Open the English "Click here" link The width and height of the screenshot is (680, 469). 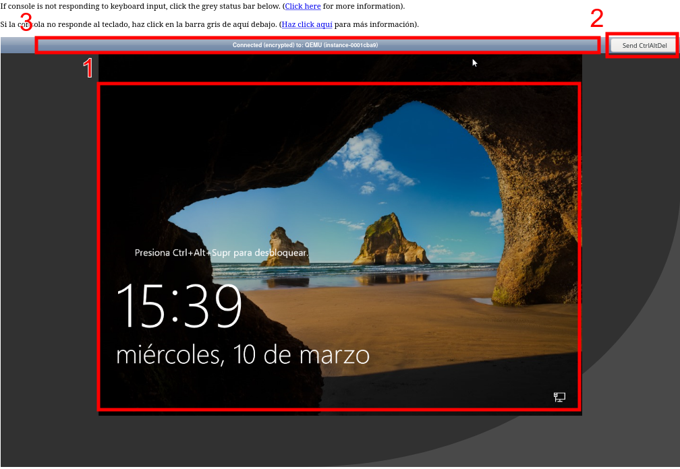[302, 6]
